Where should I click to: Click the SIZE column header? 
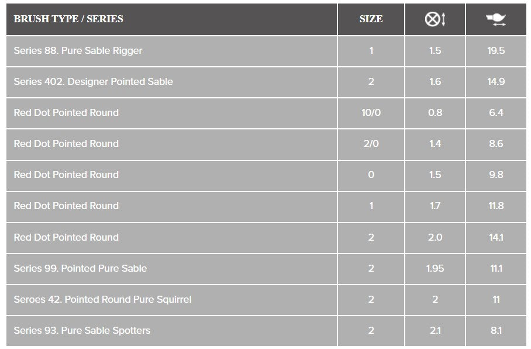tap(371, 19)
